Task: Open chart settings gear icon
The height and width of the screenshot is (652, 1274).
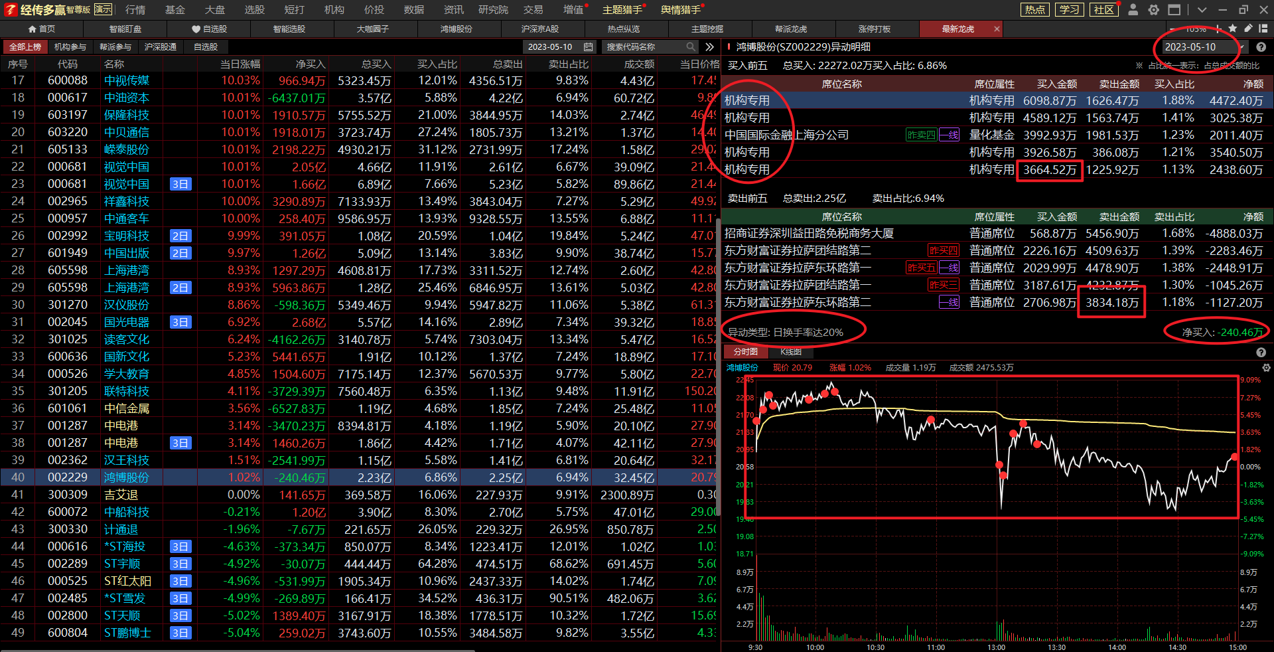Action: [1266, 368]
